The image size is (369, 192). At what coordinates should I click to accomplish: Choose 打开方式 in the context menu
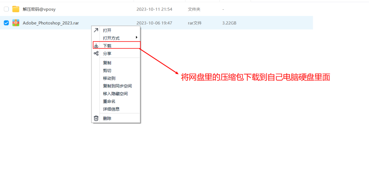click(111, 38)
